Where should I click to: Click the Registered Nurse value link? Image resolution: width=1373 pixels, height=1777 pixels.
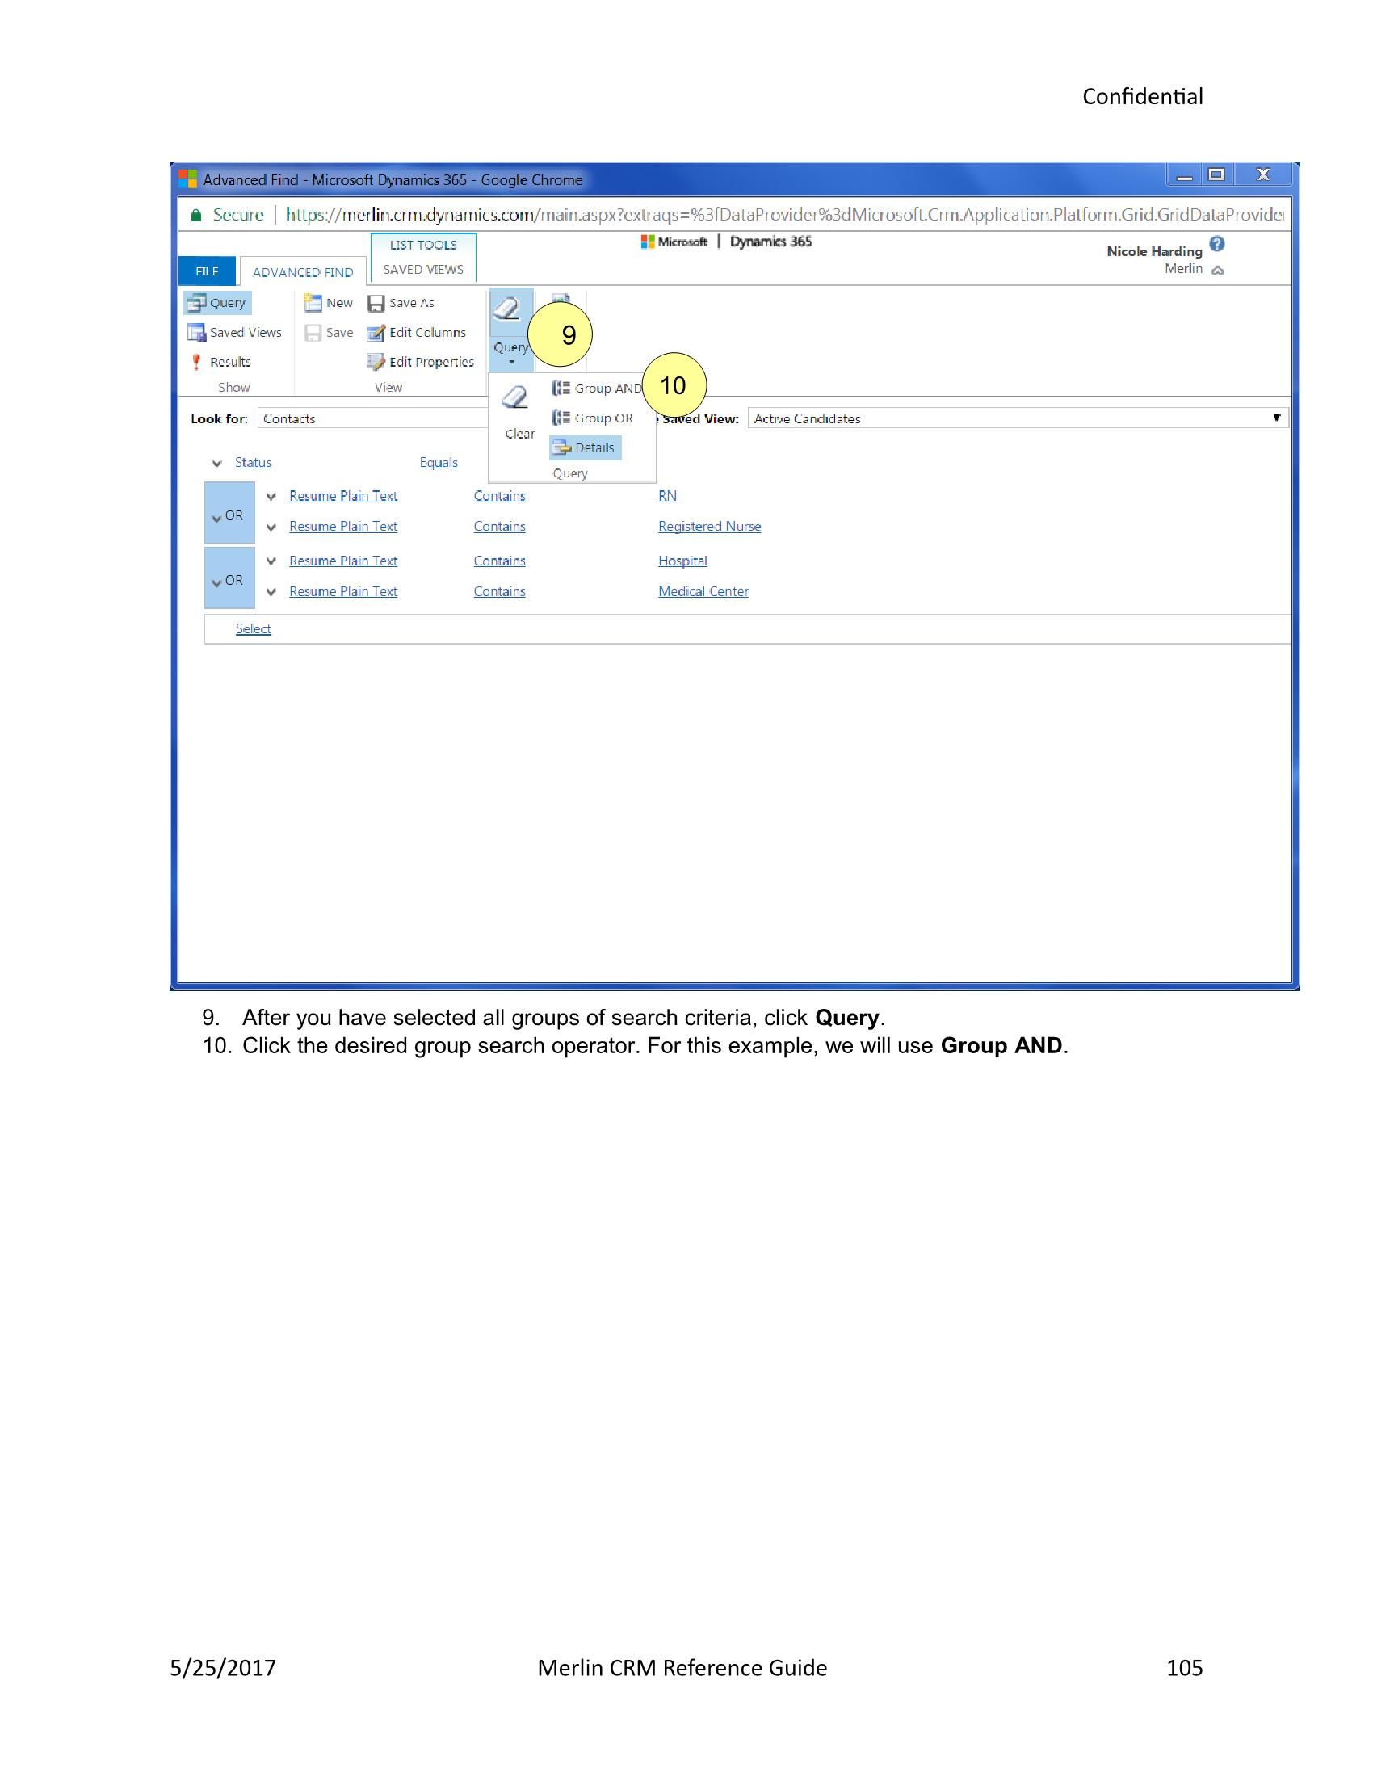(x=708, y=527)
